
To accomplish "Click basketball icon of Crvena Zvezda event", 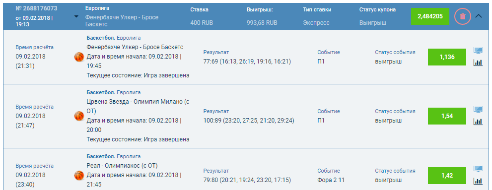I will tap(79, 116).
